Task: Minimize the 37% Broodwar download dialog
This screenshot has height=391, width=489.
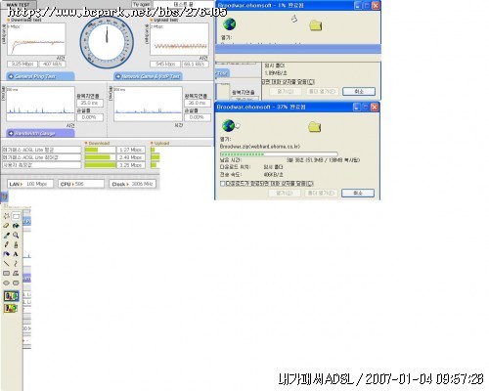Action: [357, 107]
